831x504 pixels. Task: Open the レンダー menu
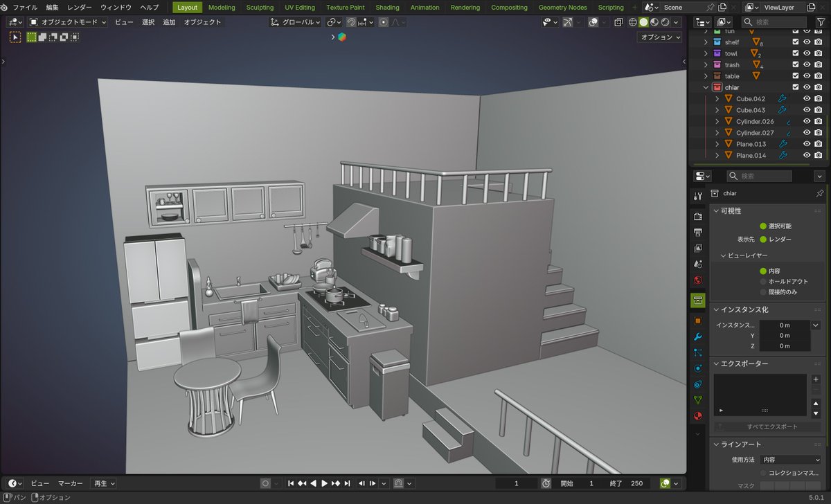point(79,7)
